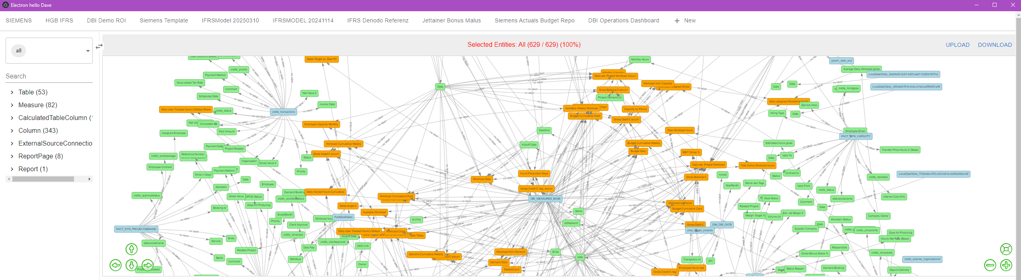Select the FACT_DYN_PROJECTDEMAND table node
This screenshot has width=1021, height=280.
click(136, 229)
